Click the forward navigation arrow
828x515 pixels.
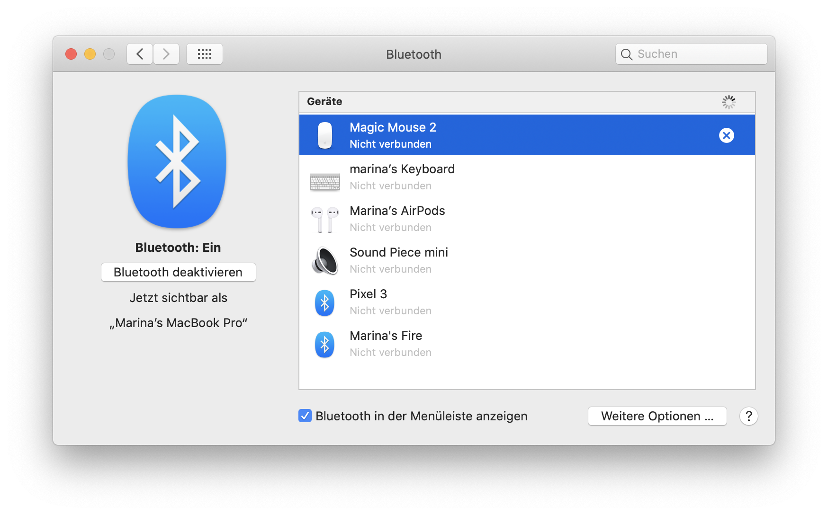(x=166, y=53)
